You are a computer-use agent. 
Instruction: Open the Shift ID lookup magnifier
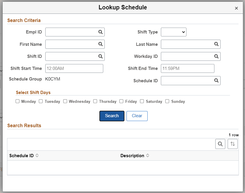point(100,56)
